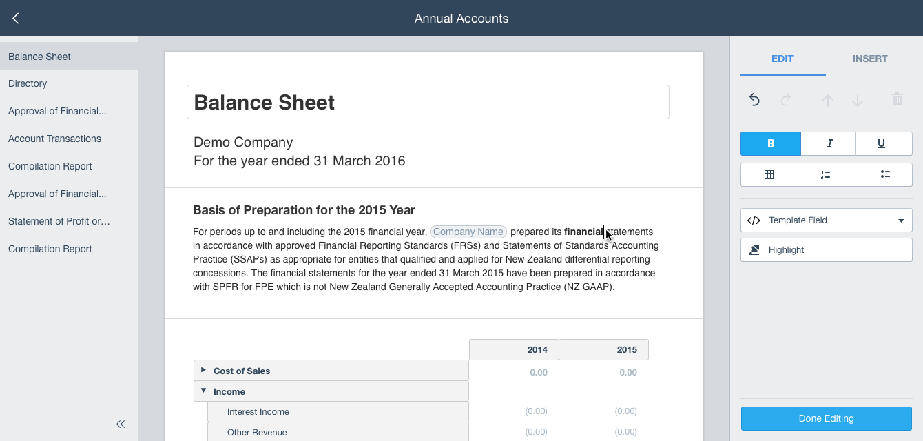Select the 2015 column header
This screenshot has height=441, width=923.
pos(603,349)
